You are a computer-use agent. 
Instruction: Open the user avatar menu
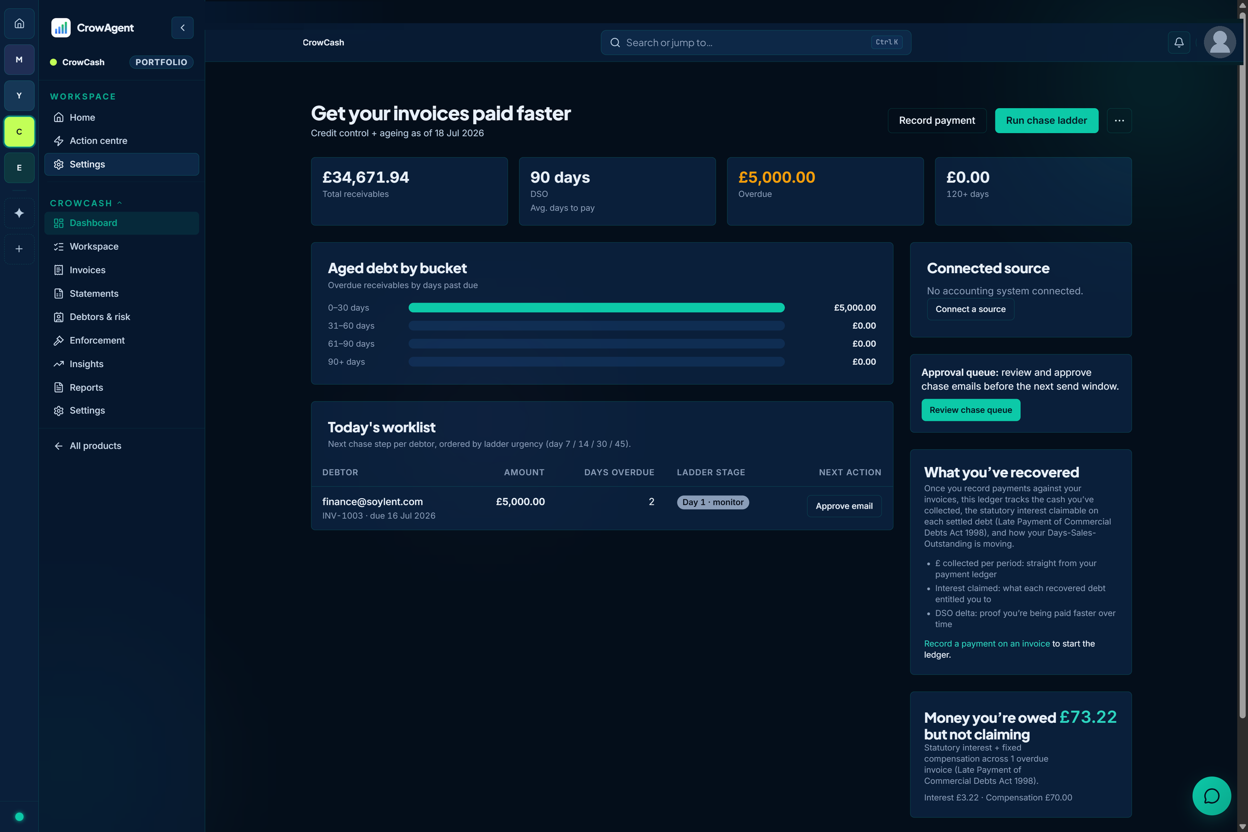click(1219, 43)
